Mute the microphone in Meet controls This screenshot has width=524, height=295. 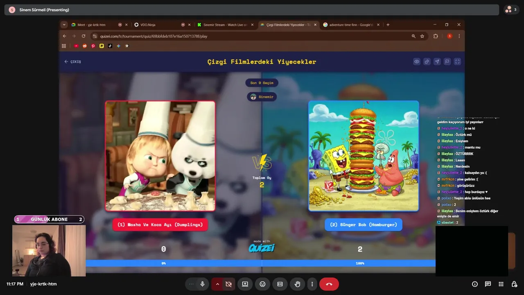click(x=202, y=284)
